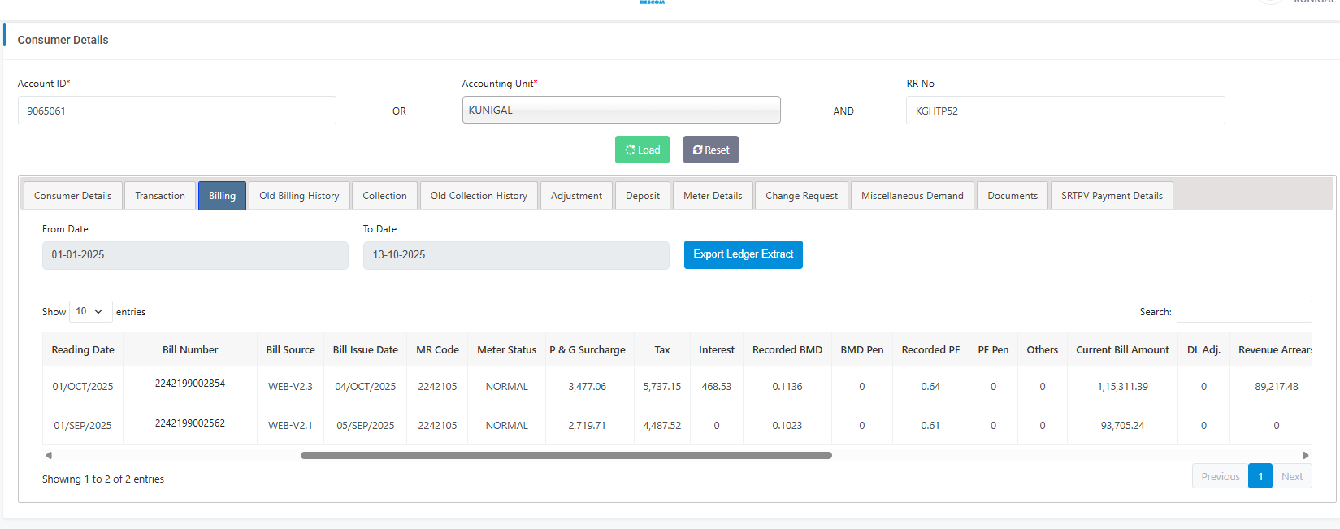Viewport: 1340px width, 529px height.
Task: Click the Reset button with refresh icon
Action: click(x=710, y=150)
